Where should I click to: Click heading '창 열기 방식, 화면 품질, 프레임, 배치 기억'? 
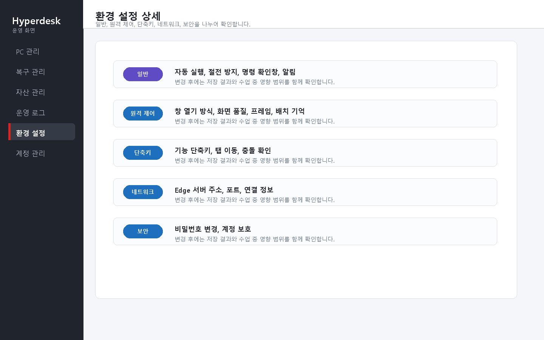pos(240,111)
